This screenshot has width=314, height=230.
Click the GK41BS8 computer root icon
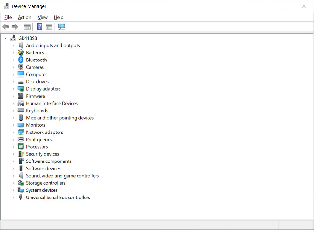(13, 38)
